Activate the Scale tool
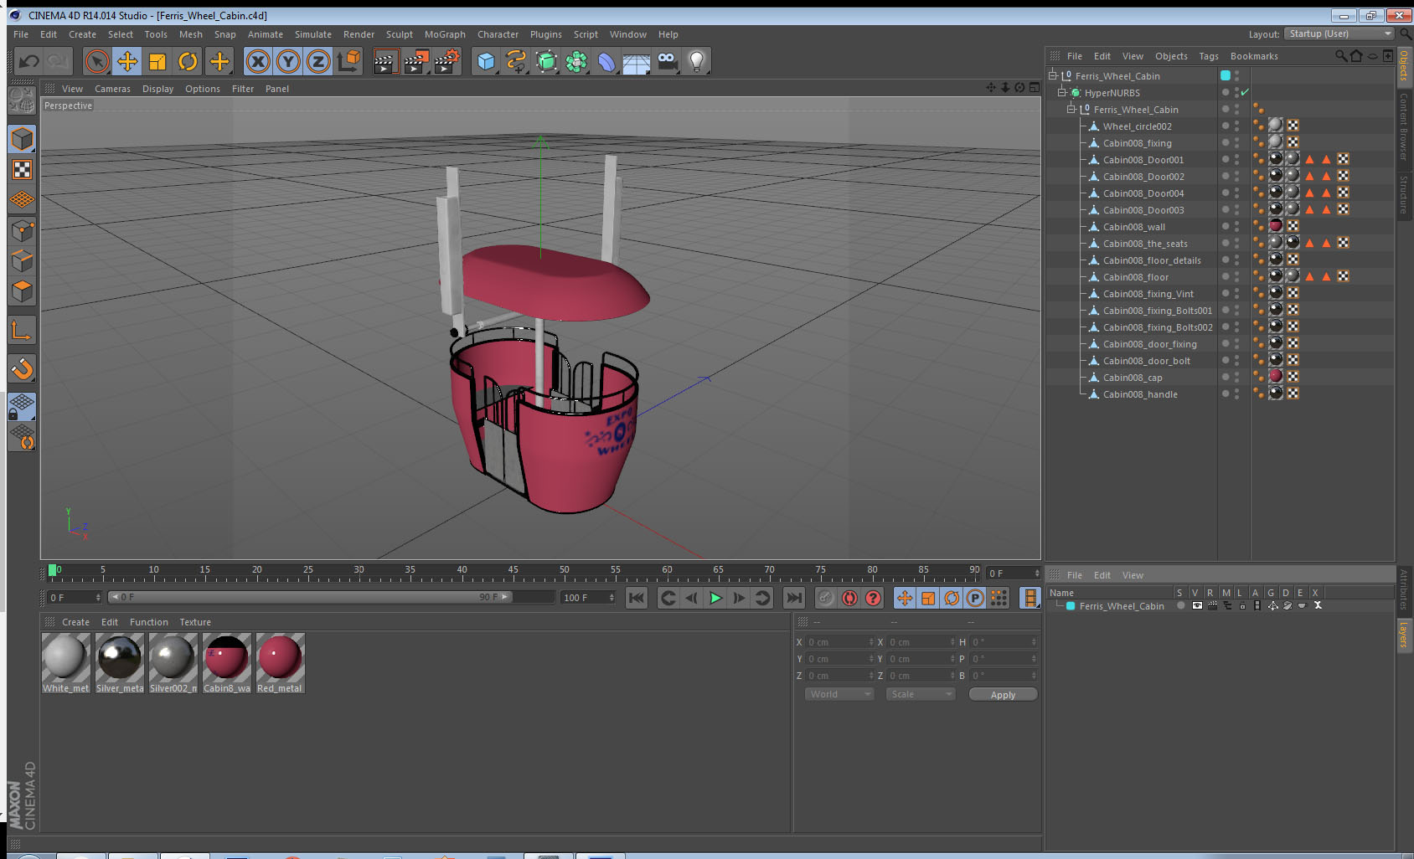Viewport: 1414px width, 859px height. point(157,61)
